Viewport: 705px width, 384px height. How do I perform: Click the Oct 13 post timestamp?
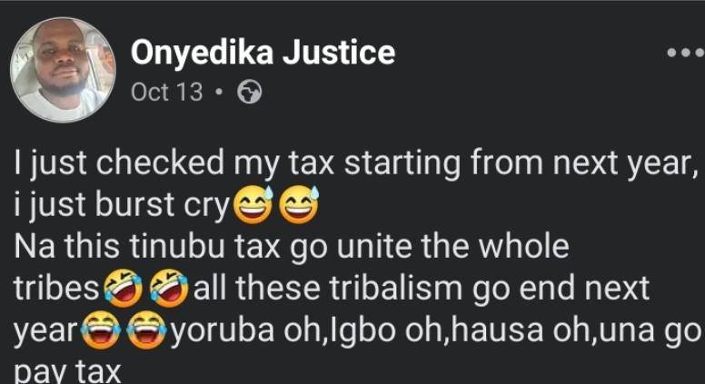(x=167, y=93)
